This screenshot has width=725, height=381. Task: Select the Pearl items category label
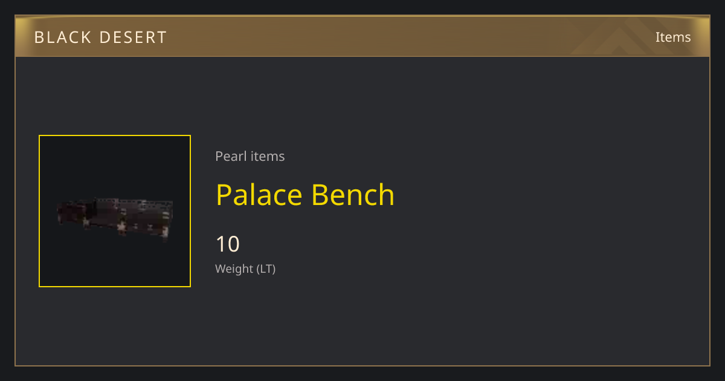[250, 156]
